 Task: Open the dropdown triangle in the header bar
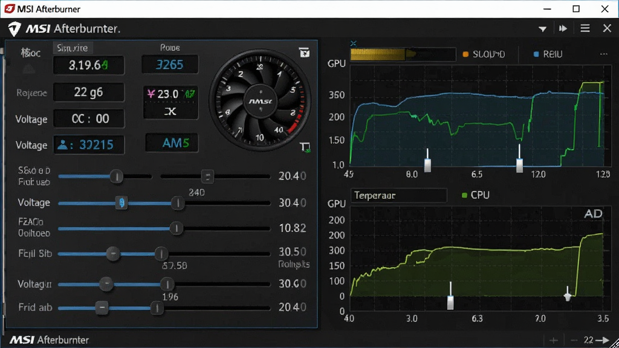[x=542, y=29]
